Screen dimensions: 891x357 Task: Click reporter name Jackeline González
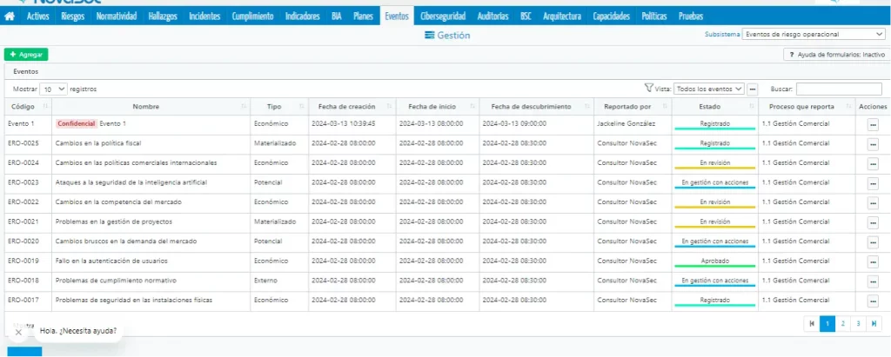pos(626,123)
